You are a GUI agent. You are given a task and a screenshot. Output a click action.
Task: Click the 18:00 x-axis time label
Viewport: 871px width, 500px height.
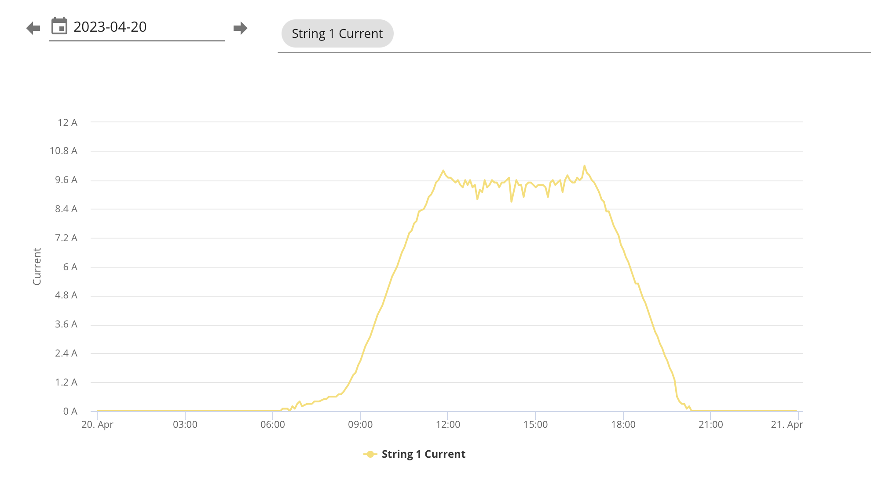[623, 425]
